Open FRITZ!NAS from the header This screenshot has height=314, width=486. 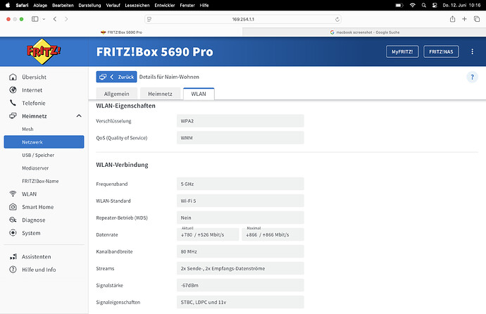442,52
